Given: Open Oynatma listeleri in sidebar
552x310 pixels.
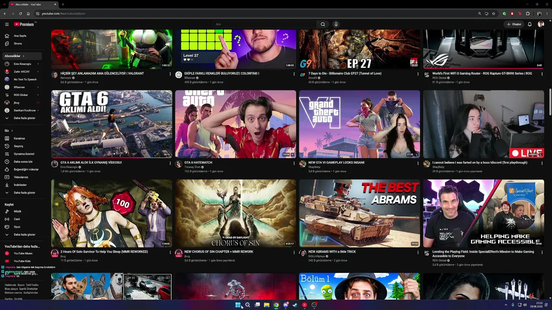Looking at the screenshot, I should pyautogui.click(x=23, y=154).
